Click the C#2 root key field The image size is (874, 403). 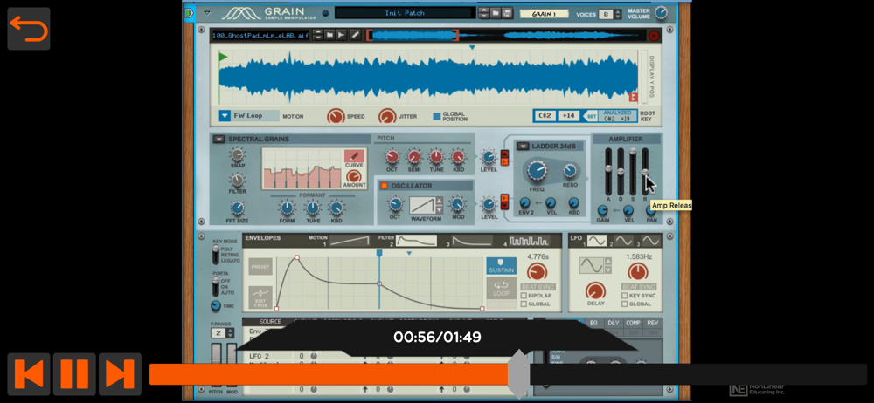pyautogui.click(x=545, y=116)
